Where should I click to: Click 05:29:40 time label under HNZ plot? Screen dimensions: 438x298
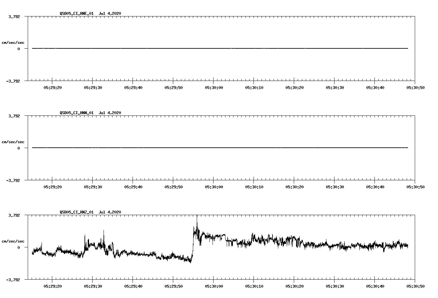point(134,286)
